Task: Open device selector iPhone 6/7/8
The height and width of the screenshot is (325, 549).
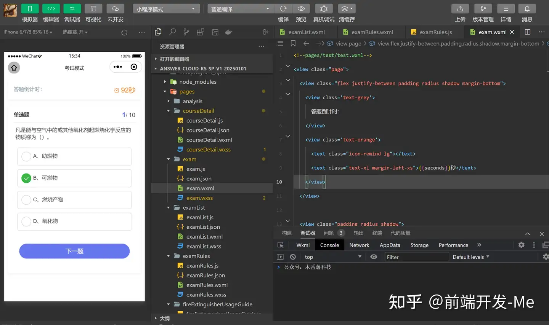Action: 28,32
